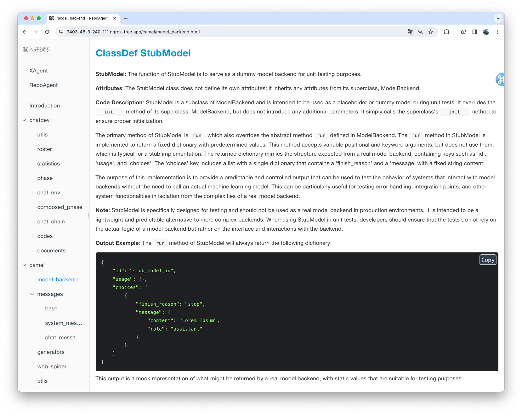Click the bold 'Output Example' label
This screenshot has height=415, width=522.
coord(117,243)
